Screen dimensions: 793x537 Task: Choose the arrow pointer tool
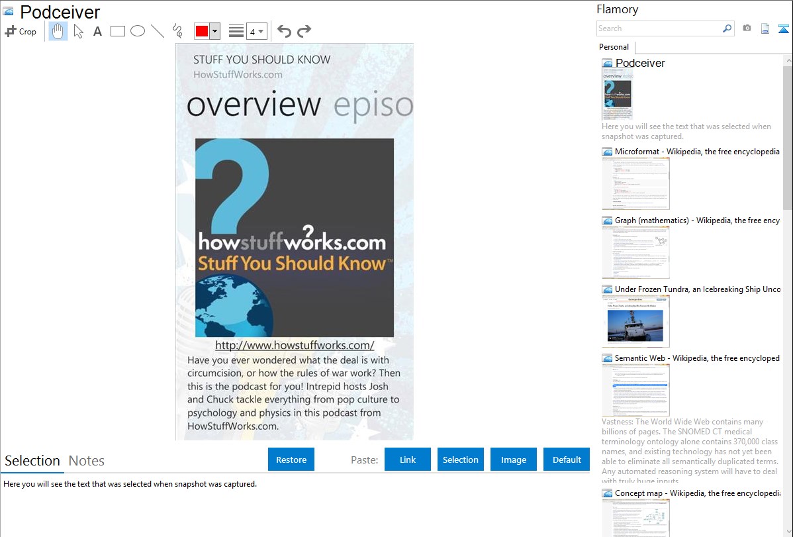pyautogui.click(x=78, y=31)
